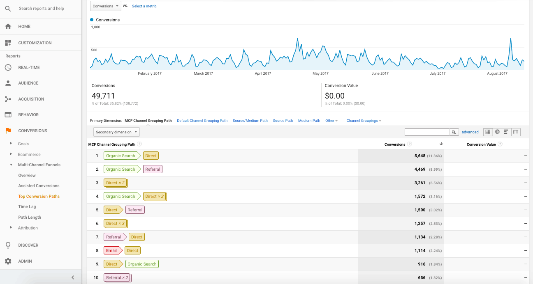Switch to pie chart percentage view

[497, 132]
